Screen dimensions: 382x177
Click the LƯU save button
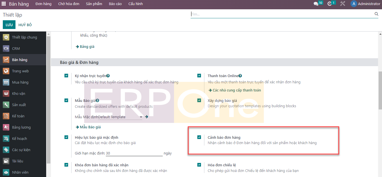[x=9, y=25]
